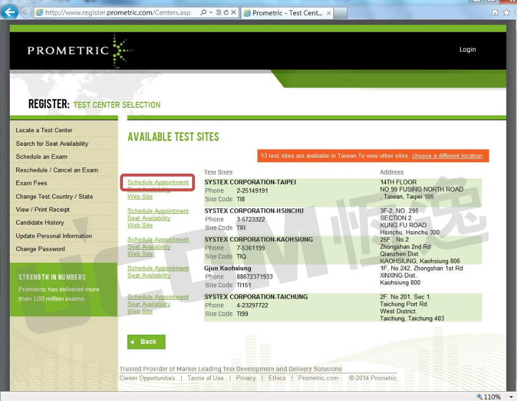Click the zoom magnifier icon in status bar
This screenshot has height=401, width=517.
[480, 397]
